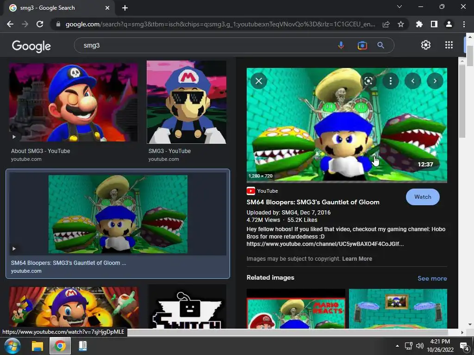Click Uploaded by: SMG4, Dec 7, 2016 text
Image resolution: width=474 pixels, height=355 pixels.
tap(288, 213)
